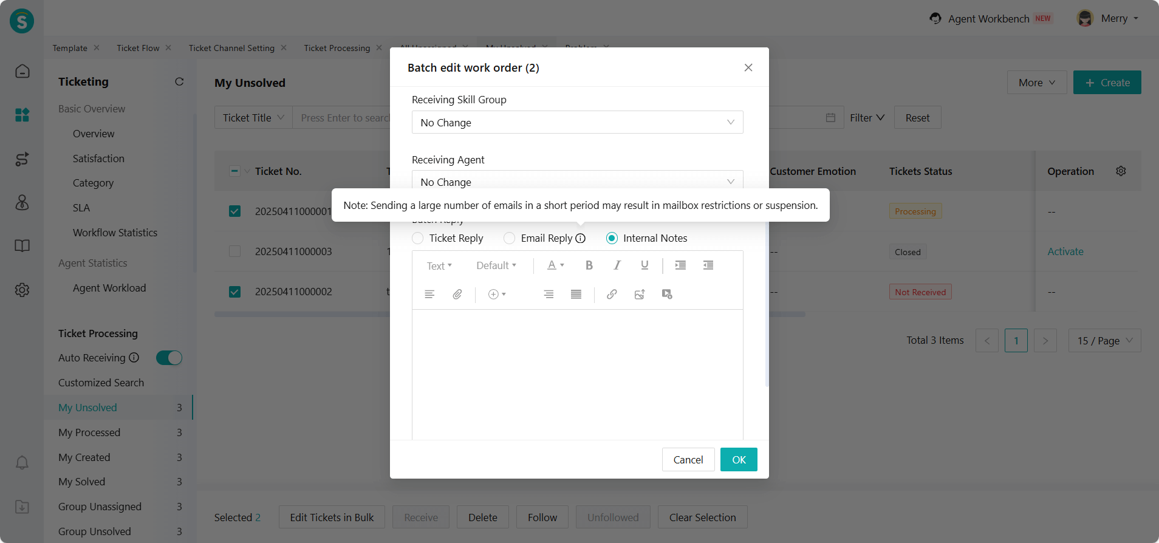Expand the Receiving Agent dropdown
Screen dimensions: 1159x543
(x=577, y=182)
